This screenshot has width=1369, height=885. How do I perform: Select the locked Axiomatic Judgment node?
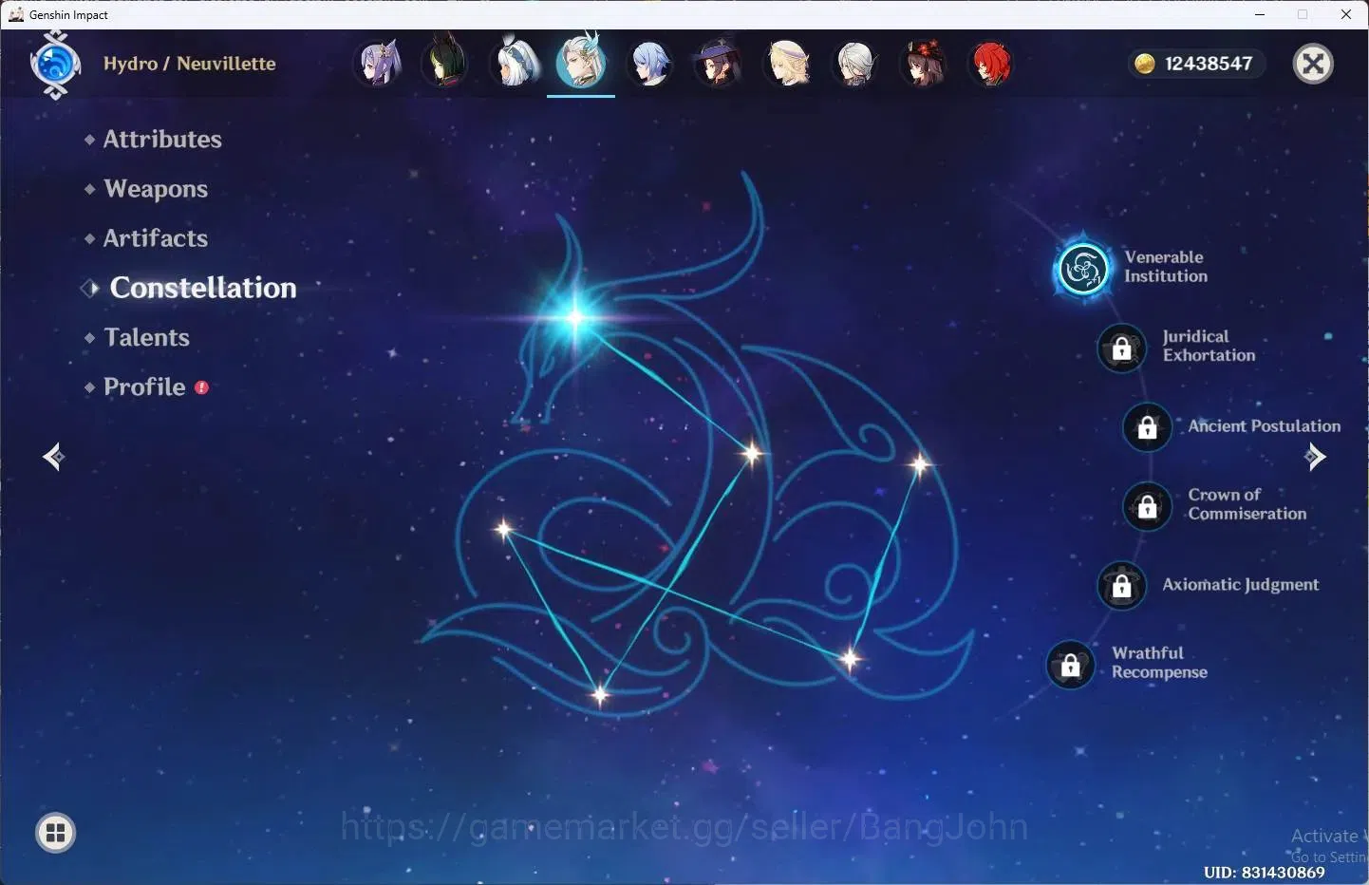[1121, 585]
